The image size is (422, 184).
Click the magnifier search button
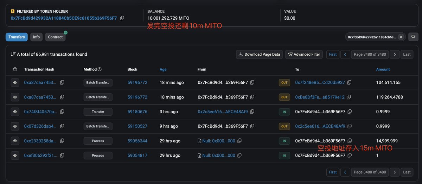(413, 37)
